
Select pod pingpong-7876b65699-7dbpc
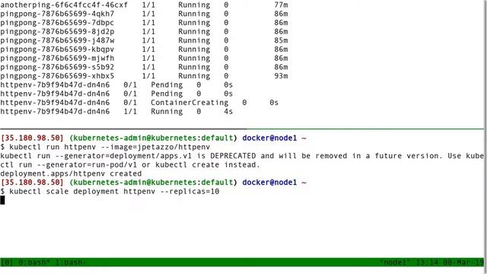tap(57, 23)
